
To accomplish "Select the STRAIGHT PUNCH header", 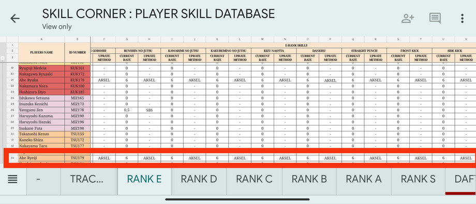I will point(364,51).
